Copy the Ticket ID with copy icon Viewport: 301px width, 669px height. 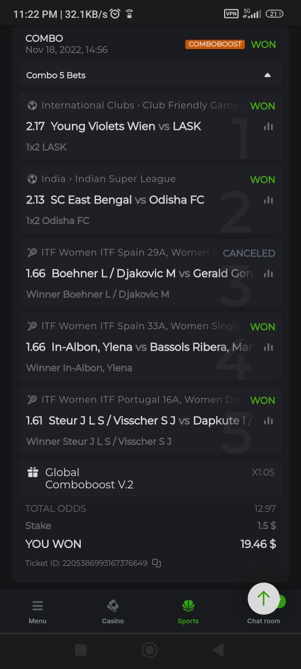[157, 563]
